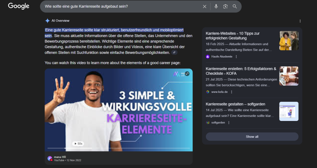Open mana HR channel avatar
Image resolution: width=317 pixels, height=168 pixels.
pos(50,158)
